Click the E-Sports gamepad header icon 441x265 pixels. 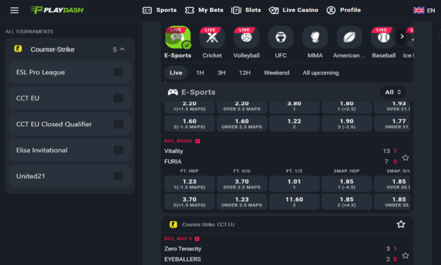[173, 92]
